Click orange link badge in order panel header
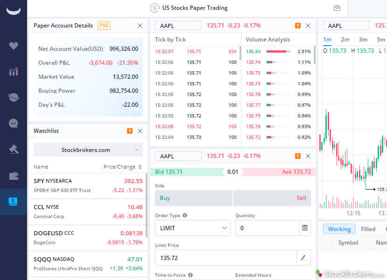 point(298,156)
